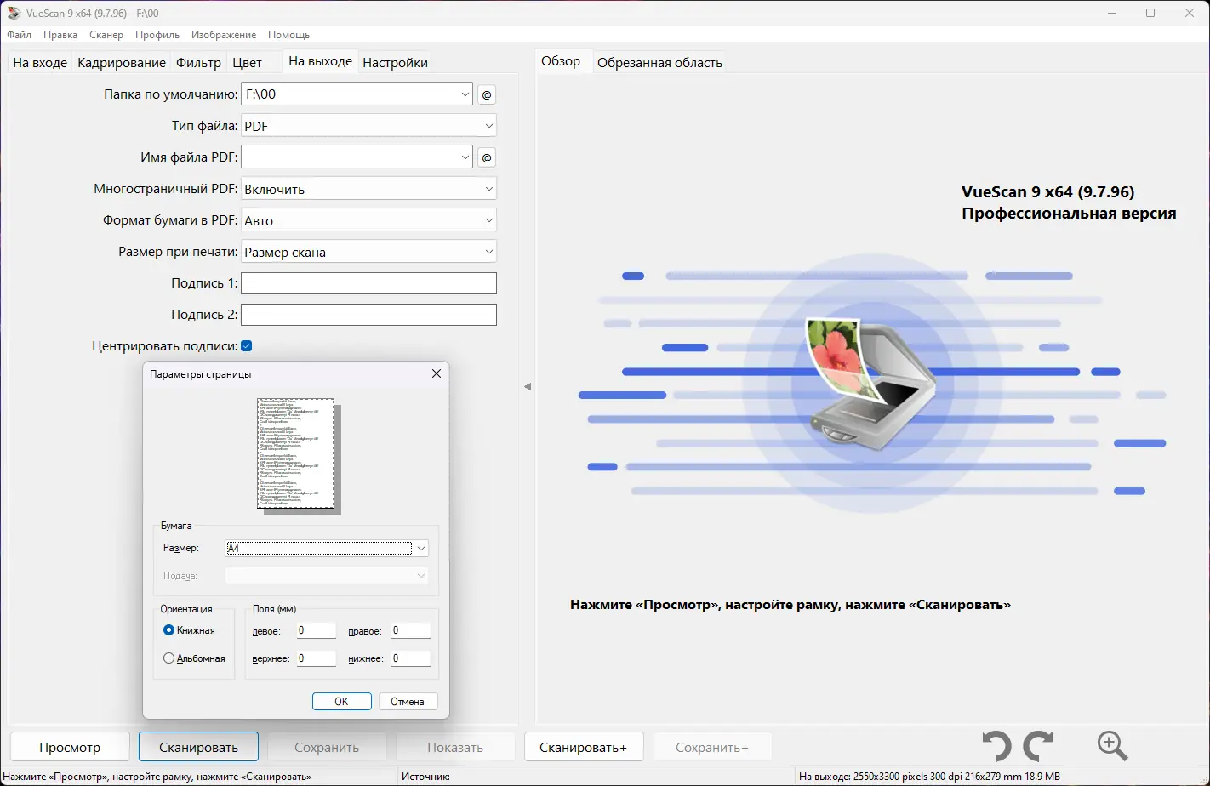Click the rotate left icon
The height and width of the screenshot is (786, 1210).
997,746
